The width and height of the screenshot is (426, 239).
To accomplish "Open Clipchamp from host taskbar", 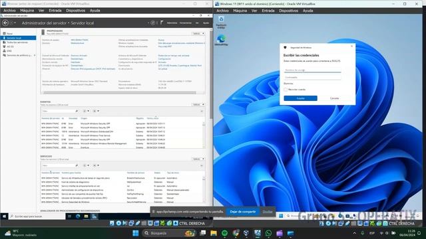I will [x=280, y=233].
